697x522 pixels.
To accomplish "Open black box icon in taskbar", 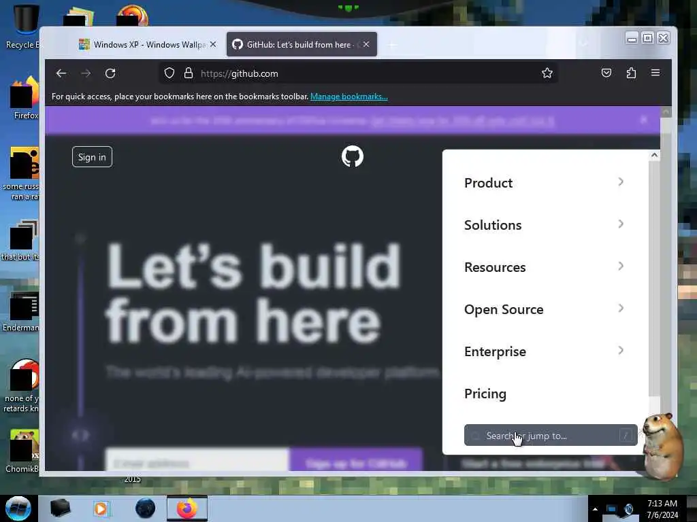I will (60, 508).
